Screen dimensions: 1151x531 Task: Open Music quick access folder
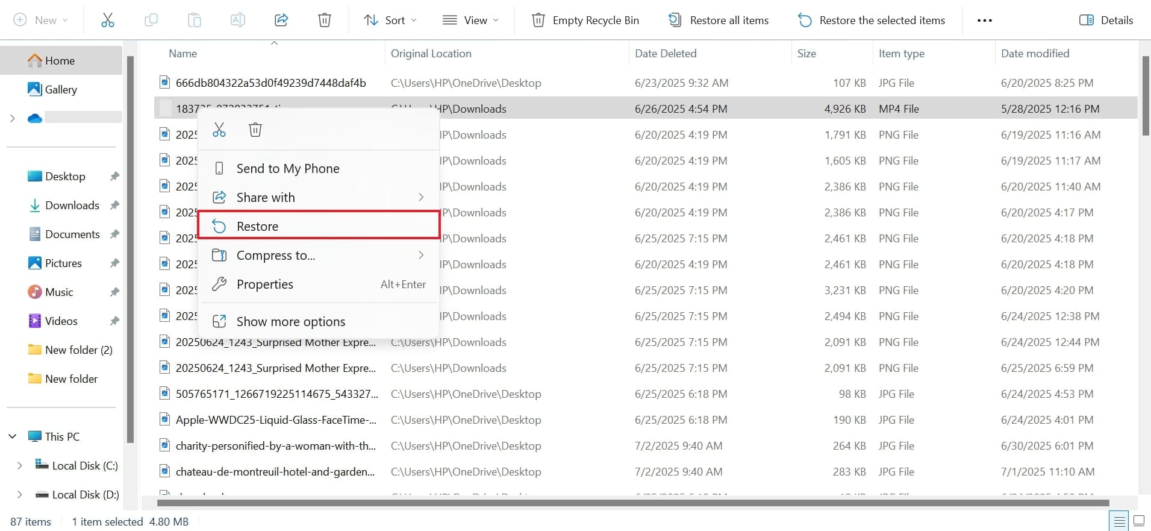pos(51,292)
